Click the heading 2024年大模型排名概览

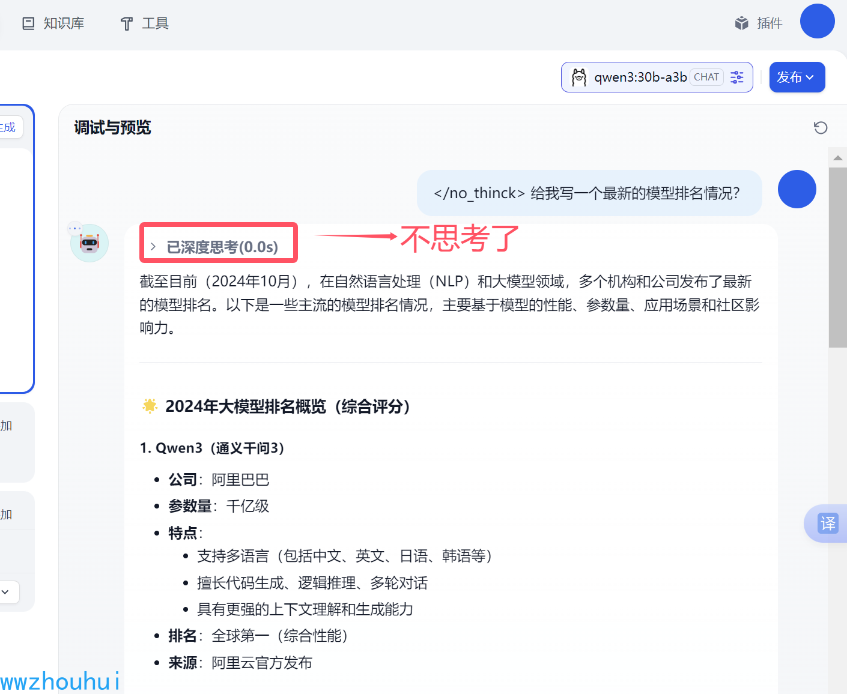287,406
